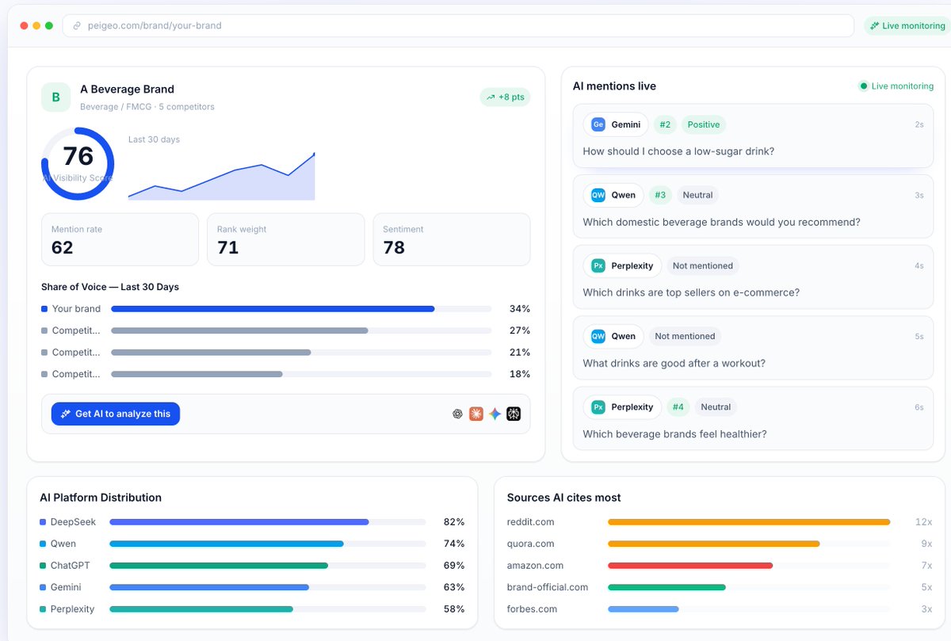
Task: Click the Last 30 days trend chart
Action: pyautogui.click(x=222, y=176)
